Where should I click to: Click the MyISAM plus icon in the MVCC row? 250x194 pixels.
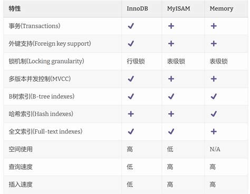171,79
